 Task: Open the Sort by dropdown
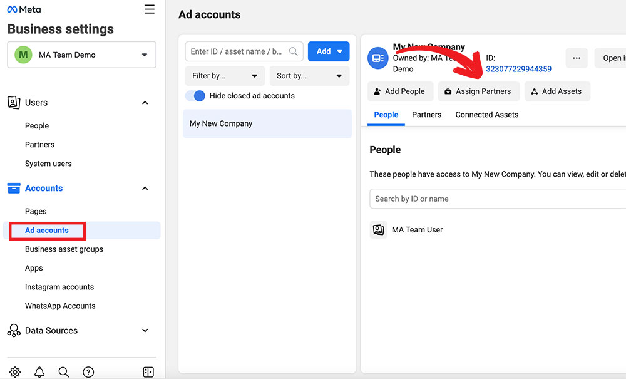[x=309, y=76]
